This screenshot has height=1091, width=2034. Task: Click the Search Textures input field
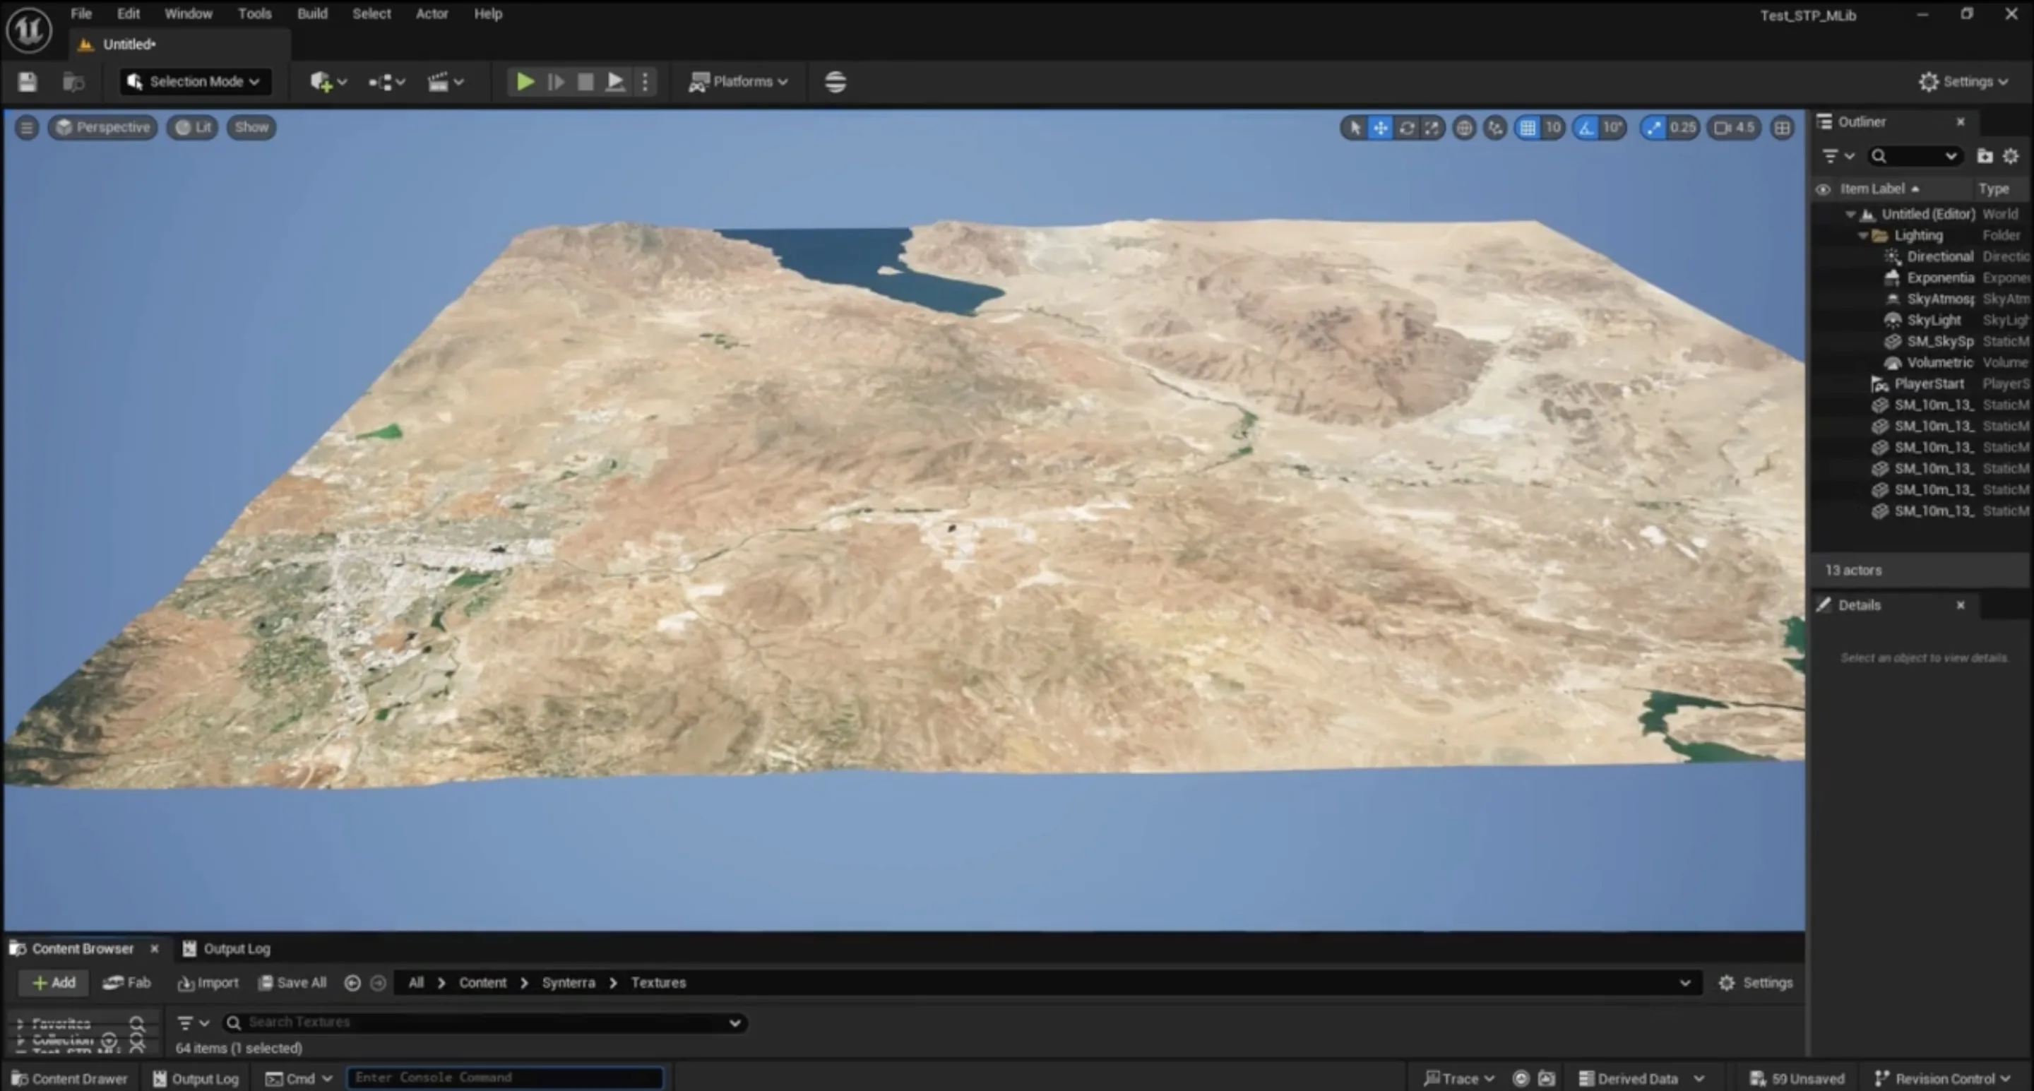coord(484,1022)
